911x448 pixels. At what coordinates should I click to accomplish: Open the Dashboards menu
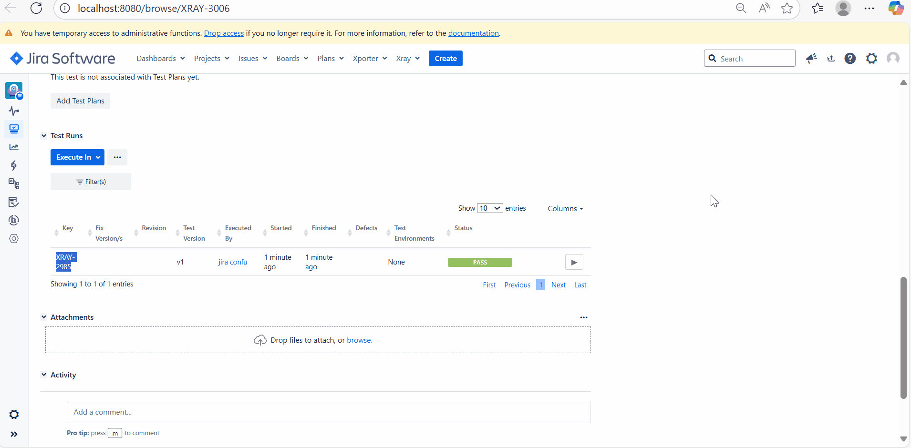tap(160, 59)
